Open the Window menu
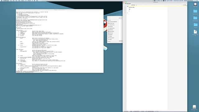This screenshot has height=112, width=199. pos(29,1)
